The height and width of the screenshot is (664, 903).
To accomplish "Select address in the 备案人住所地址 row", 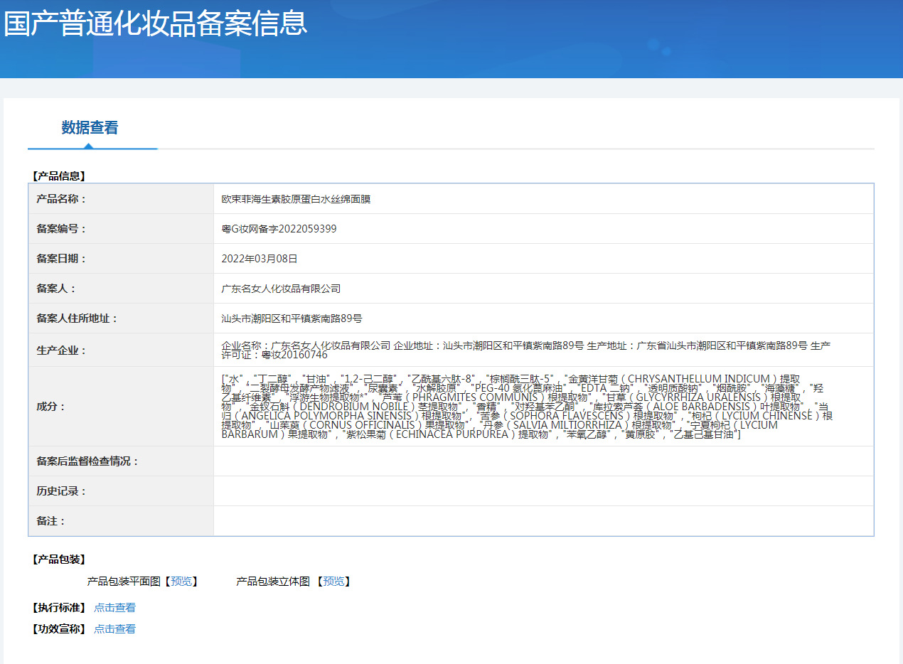I will coord(292,318).
